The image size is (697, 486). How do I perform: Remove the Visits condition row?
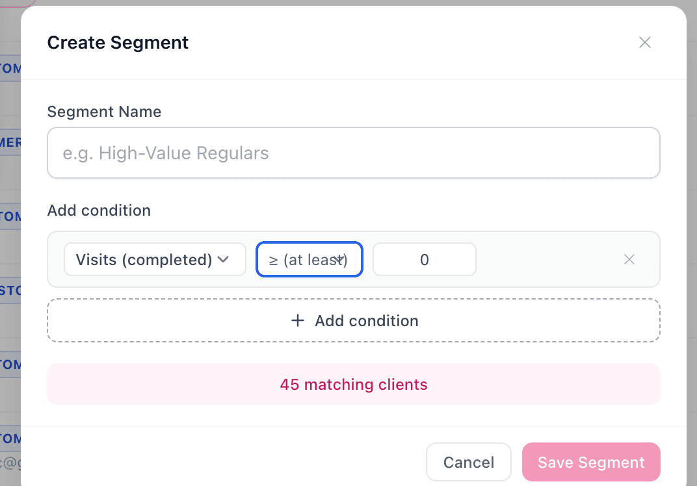coord(629,260)
